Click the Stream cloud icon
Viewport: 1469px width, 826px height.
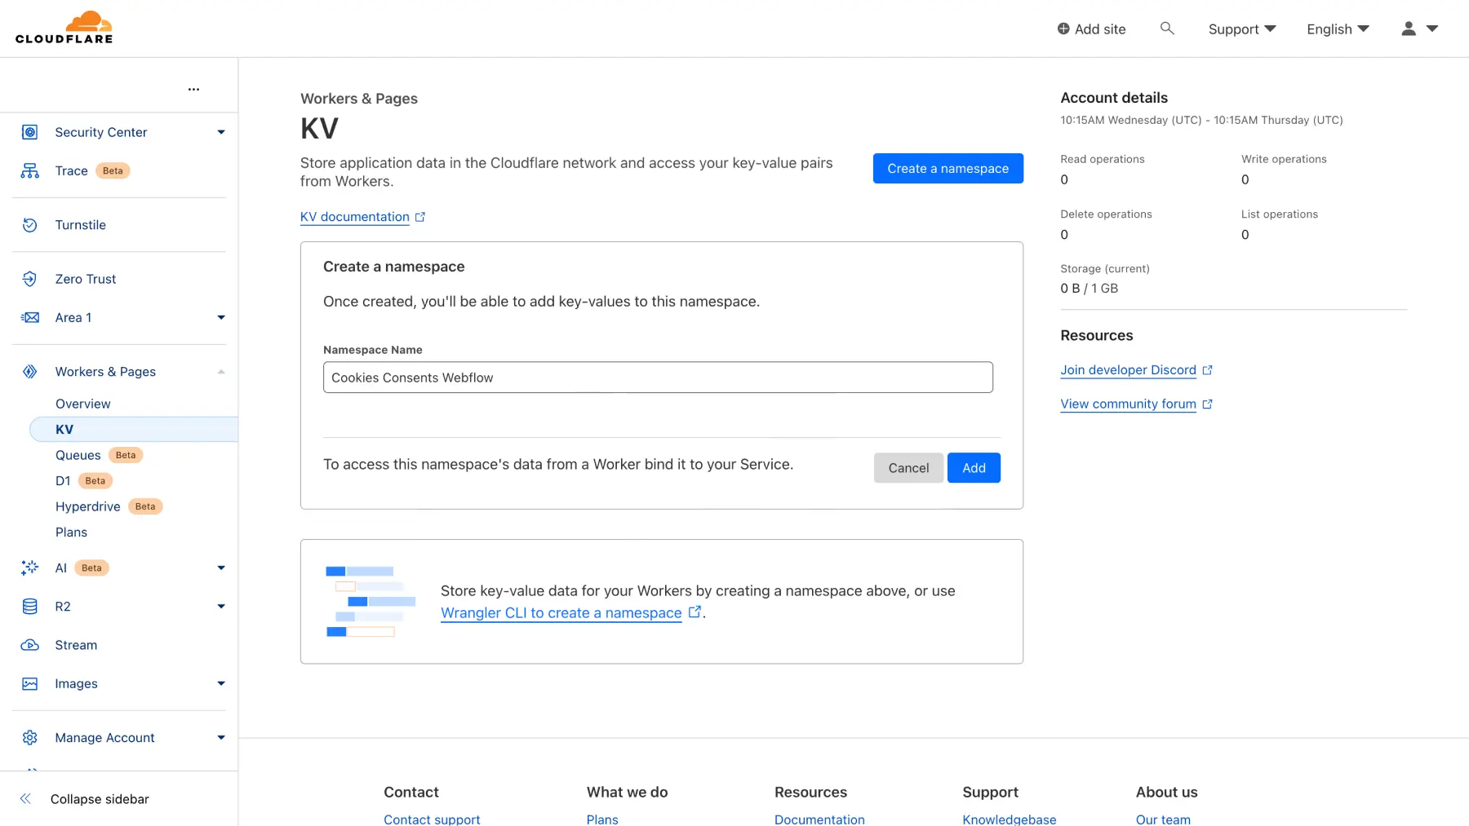click(30, 645)
